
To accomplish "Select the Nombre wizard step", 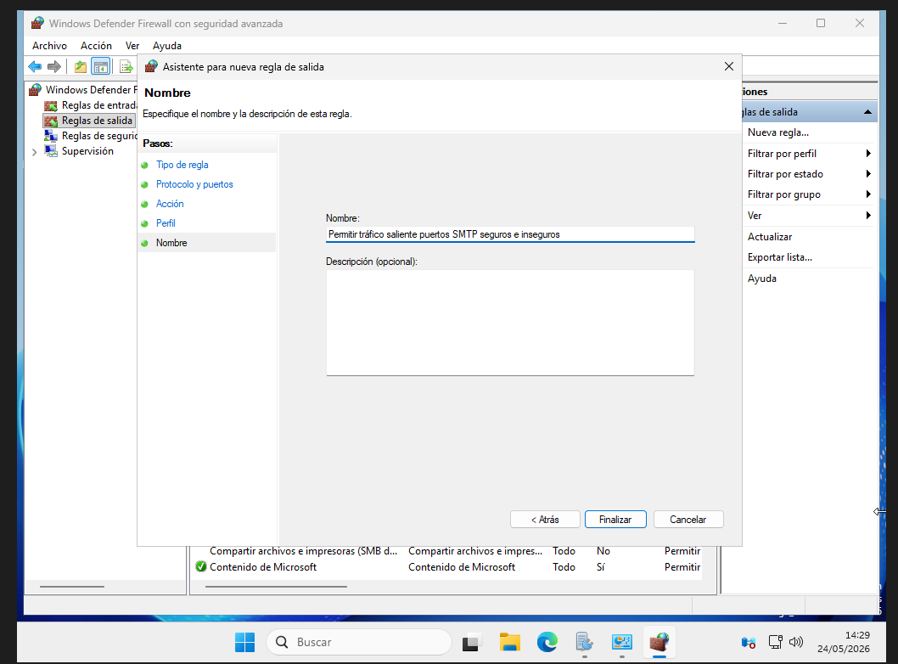I will 171,243.
